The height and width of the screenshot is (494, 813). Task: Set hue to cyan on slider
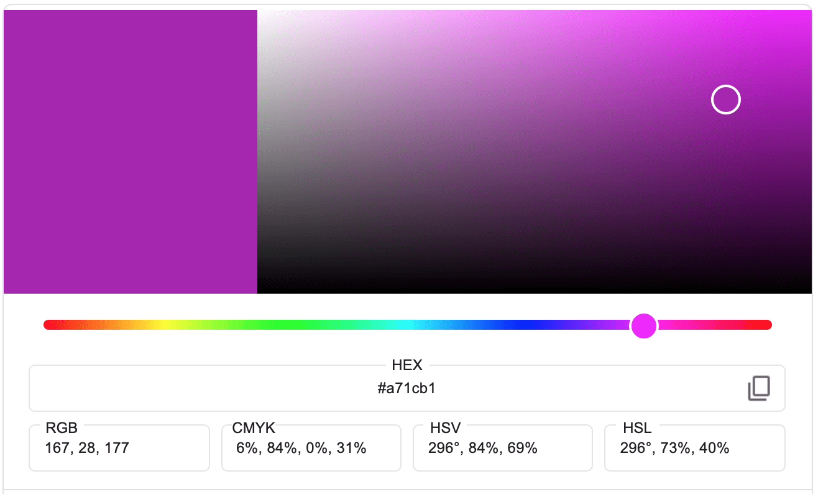407,325
